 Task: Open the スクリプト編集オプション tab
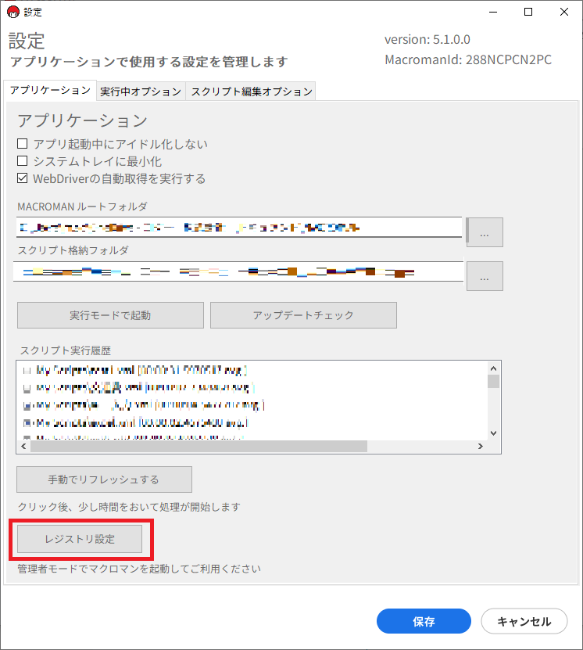tap(251, 92)
